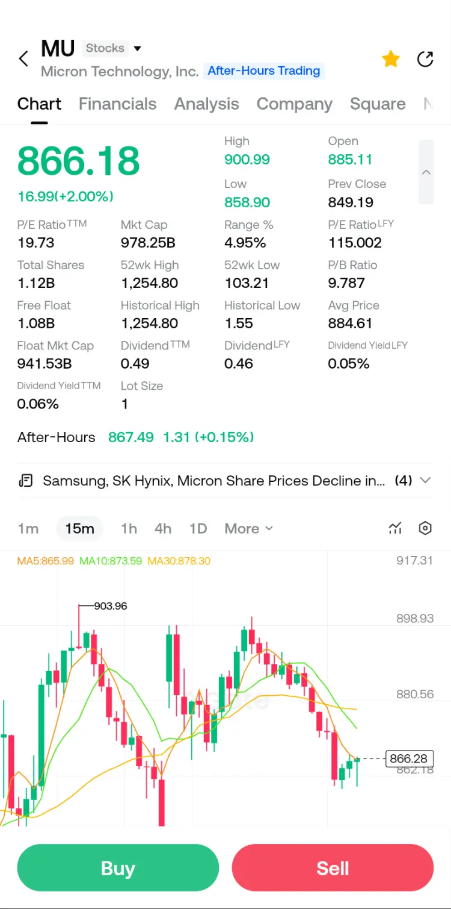Switch to the Analysis tab
Viewport: 451px width, 909px height.
[x=207, y=104]
